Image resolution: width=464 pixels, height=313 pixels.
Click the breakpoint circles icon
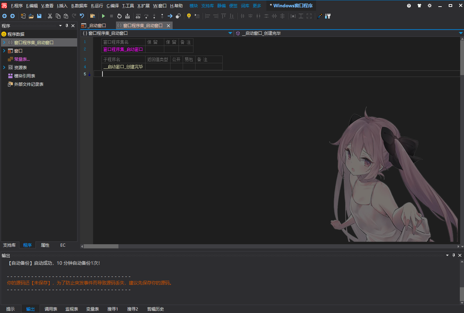click(178, 16)
